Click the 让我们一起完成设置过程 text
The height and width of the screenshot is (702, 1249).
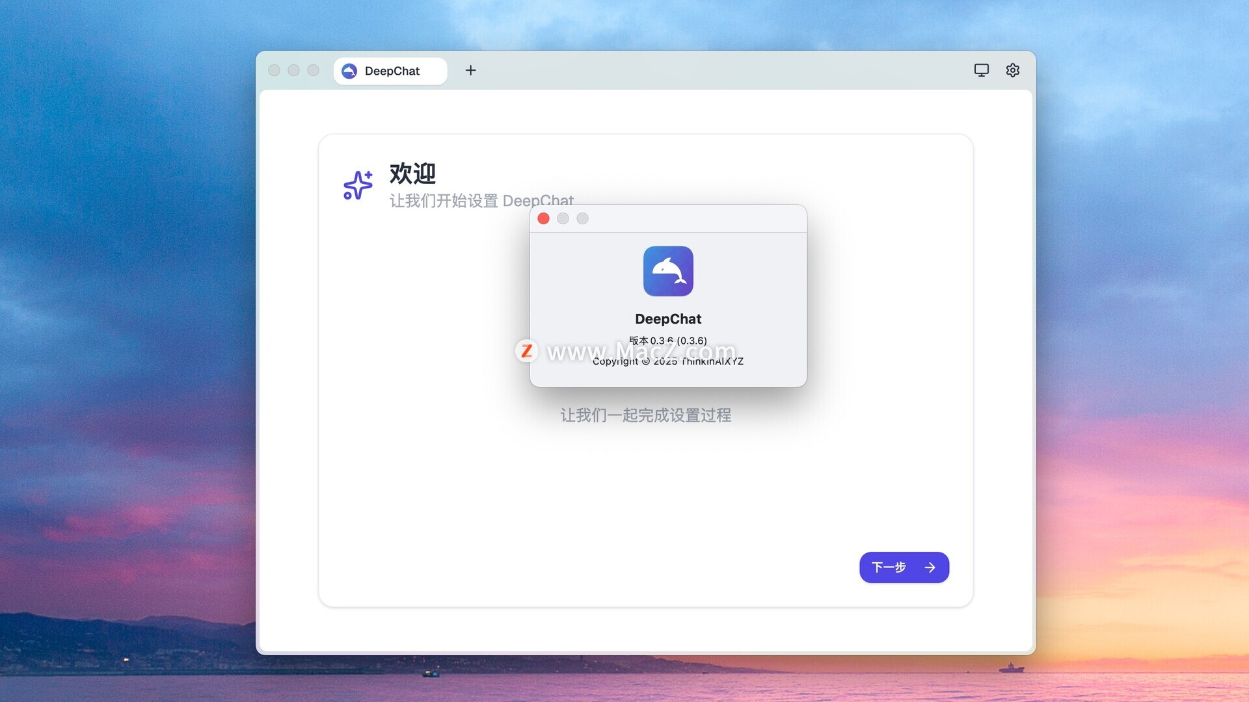645,415
